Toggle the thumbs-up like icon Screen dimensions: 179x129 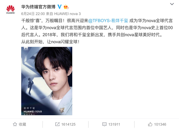click(x=150, y=124)
